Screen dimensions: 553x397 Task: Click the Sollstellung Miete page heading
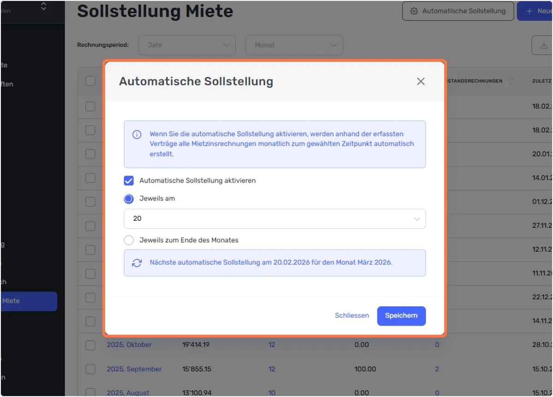(x=155, y=11)
